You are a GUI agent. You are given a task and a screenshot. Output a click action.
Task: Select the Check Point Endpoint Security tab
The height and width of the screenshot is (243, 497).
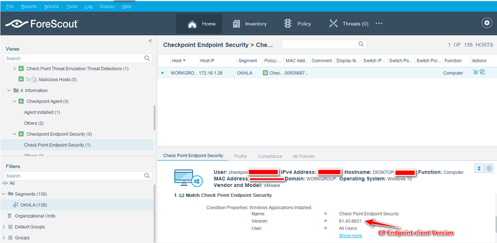point(193,156)
